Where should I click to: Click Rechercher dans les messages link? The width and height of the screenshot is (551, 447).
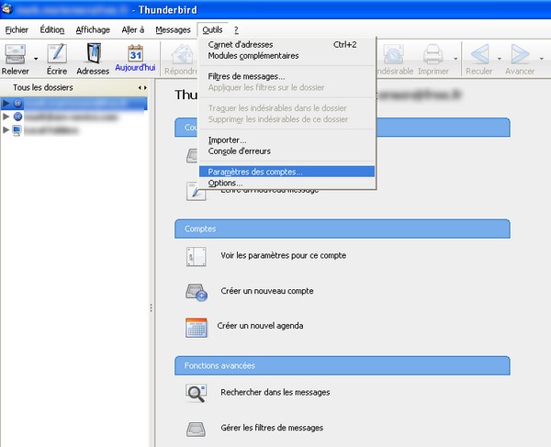pos(275,392)
